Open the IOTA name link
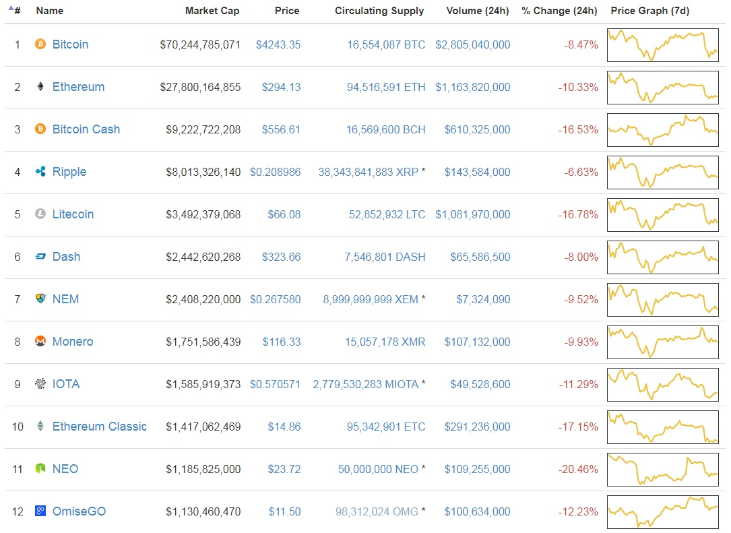This screenshot has width=731, height=533. click(x=66, y=384)
